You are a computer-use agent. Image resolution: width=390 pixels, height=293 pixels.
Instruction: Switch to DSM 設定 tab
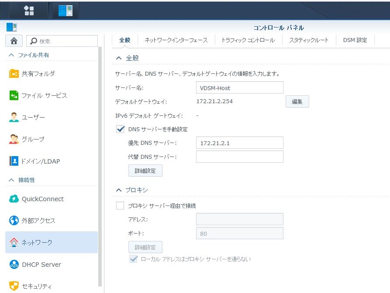(355, 40)
